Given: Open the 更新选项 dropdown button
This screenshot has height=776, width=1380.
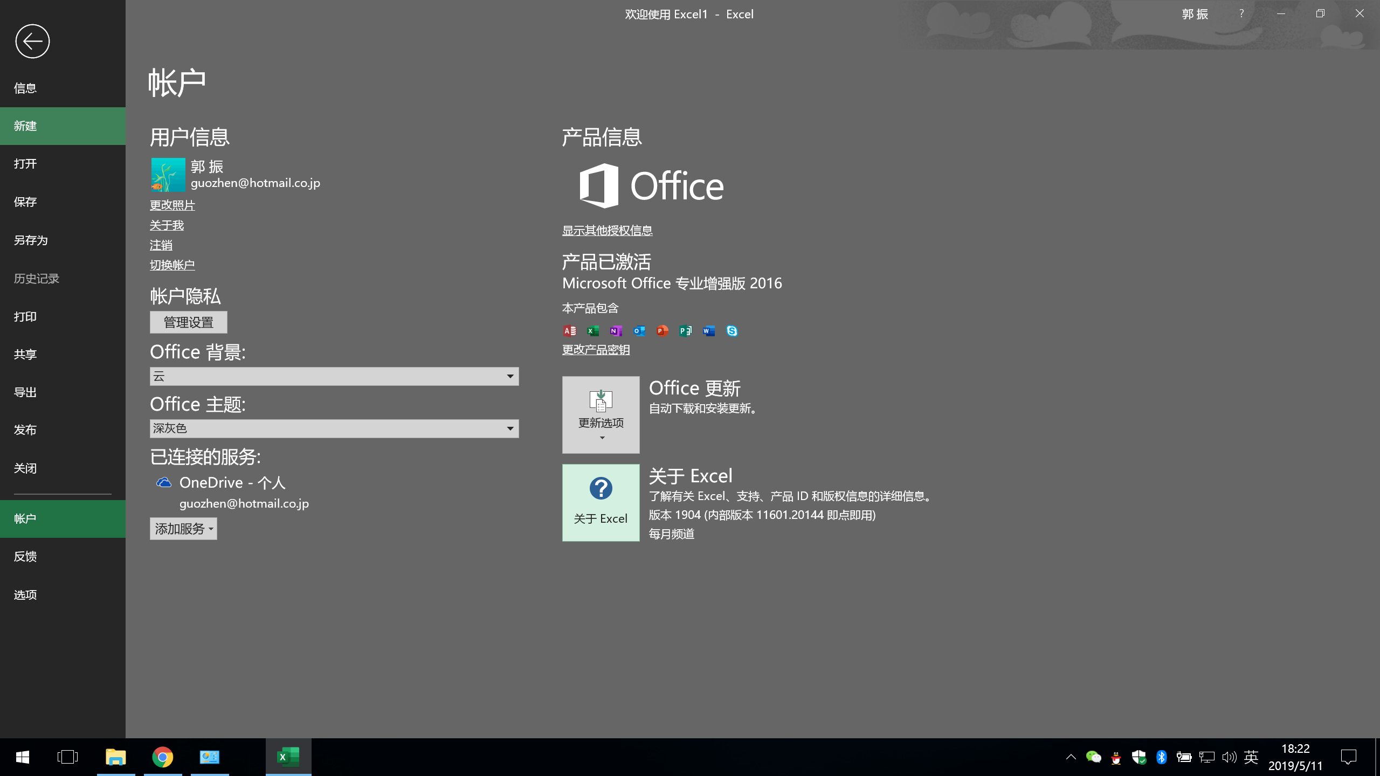Looking at the screenshot, I should (601, 414).
